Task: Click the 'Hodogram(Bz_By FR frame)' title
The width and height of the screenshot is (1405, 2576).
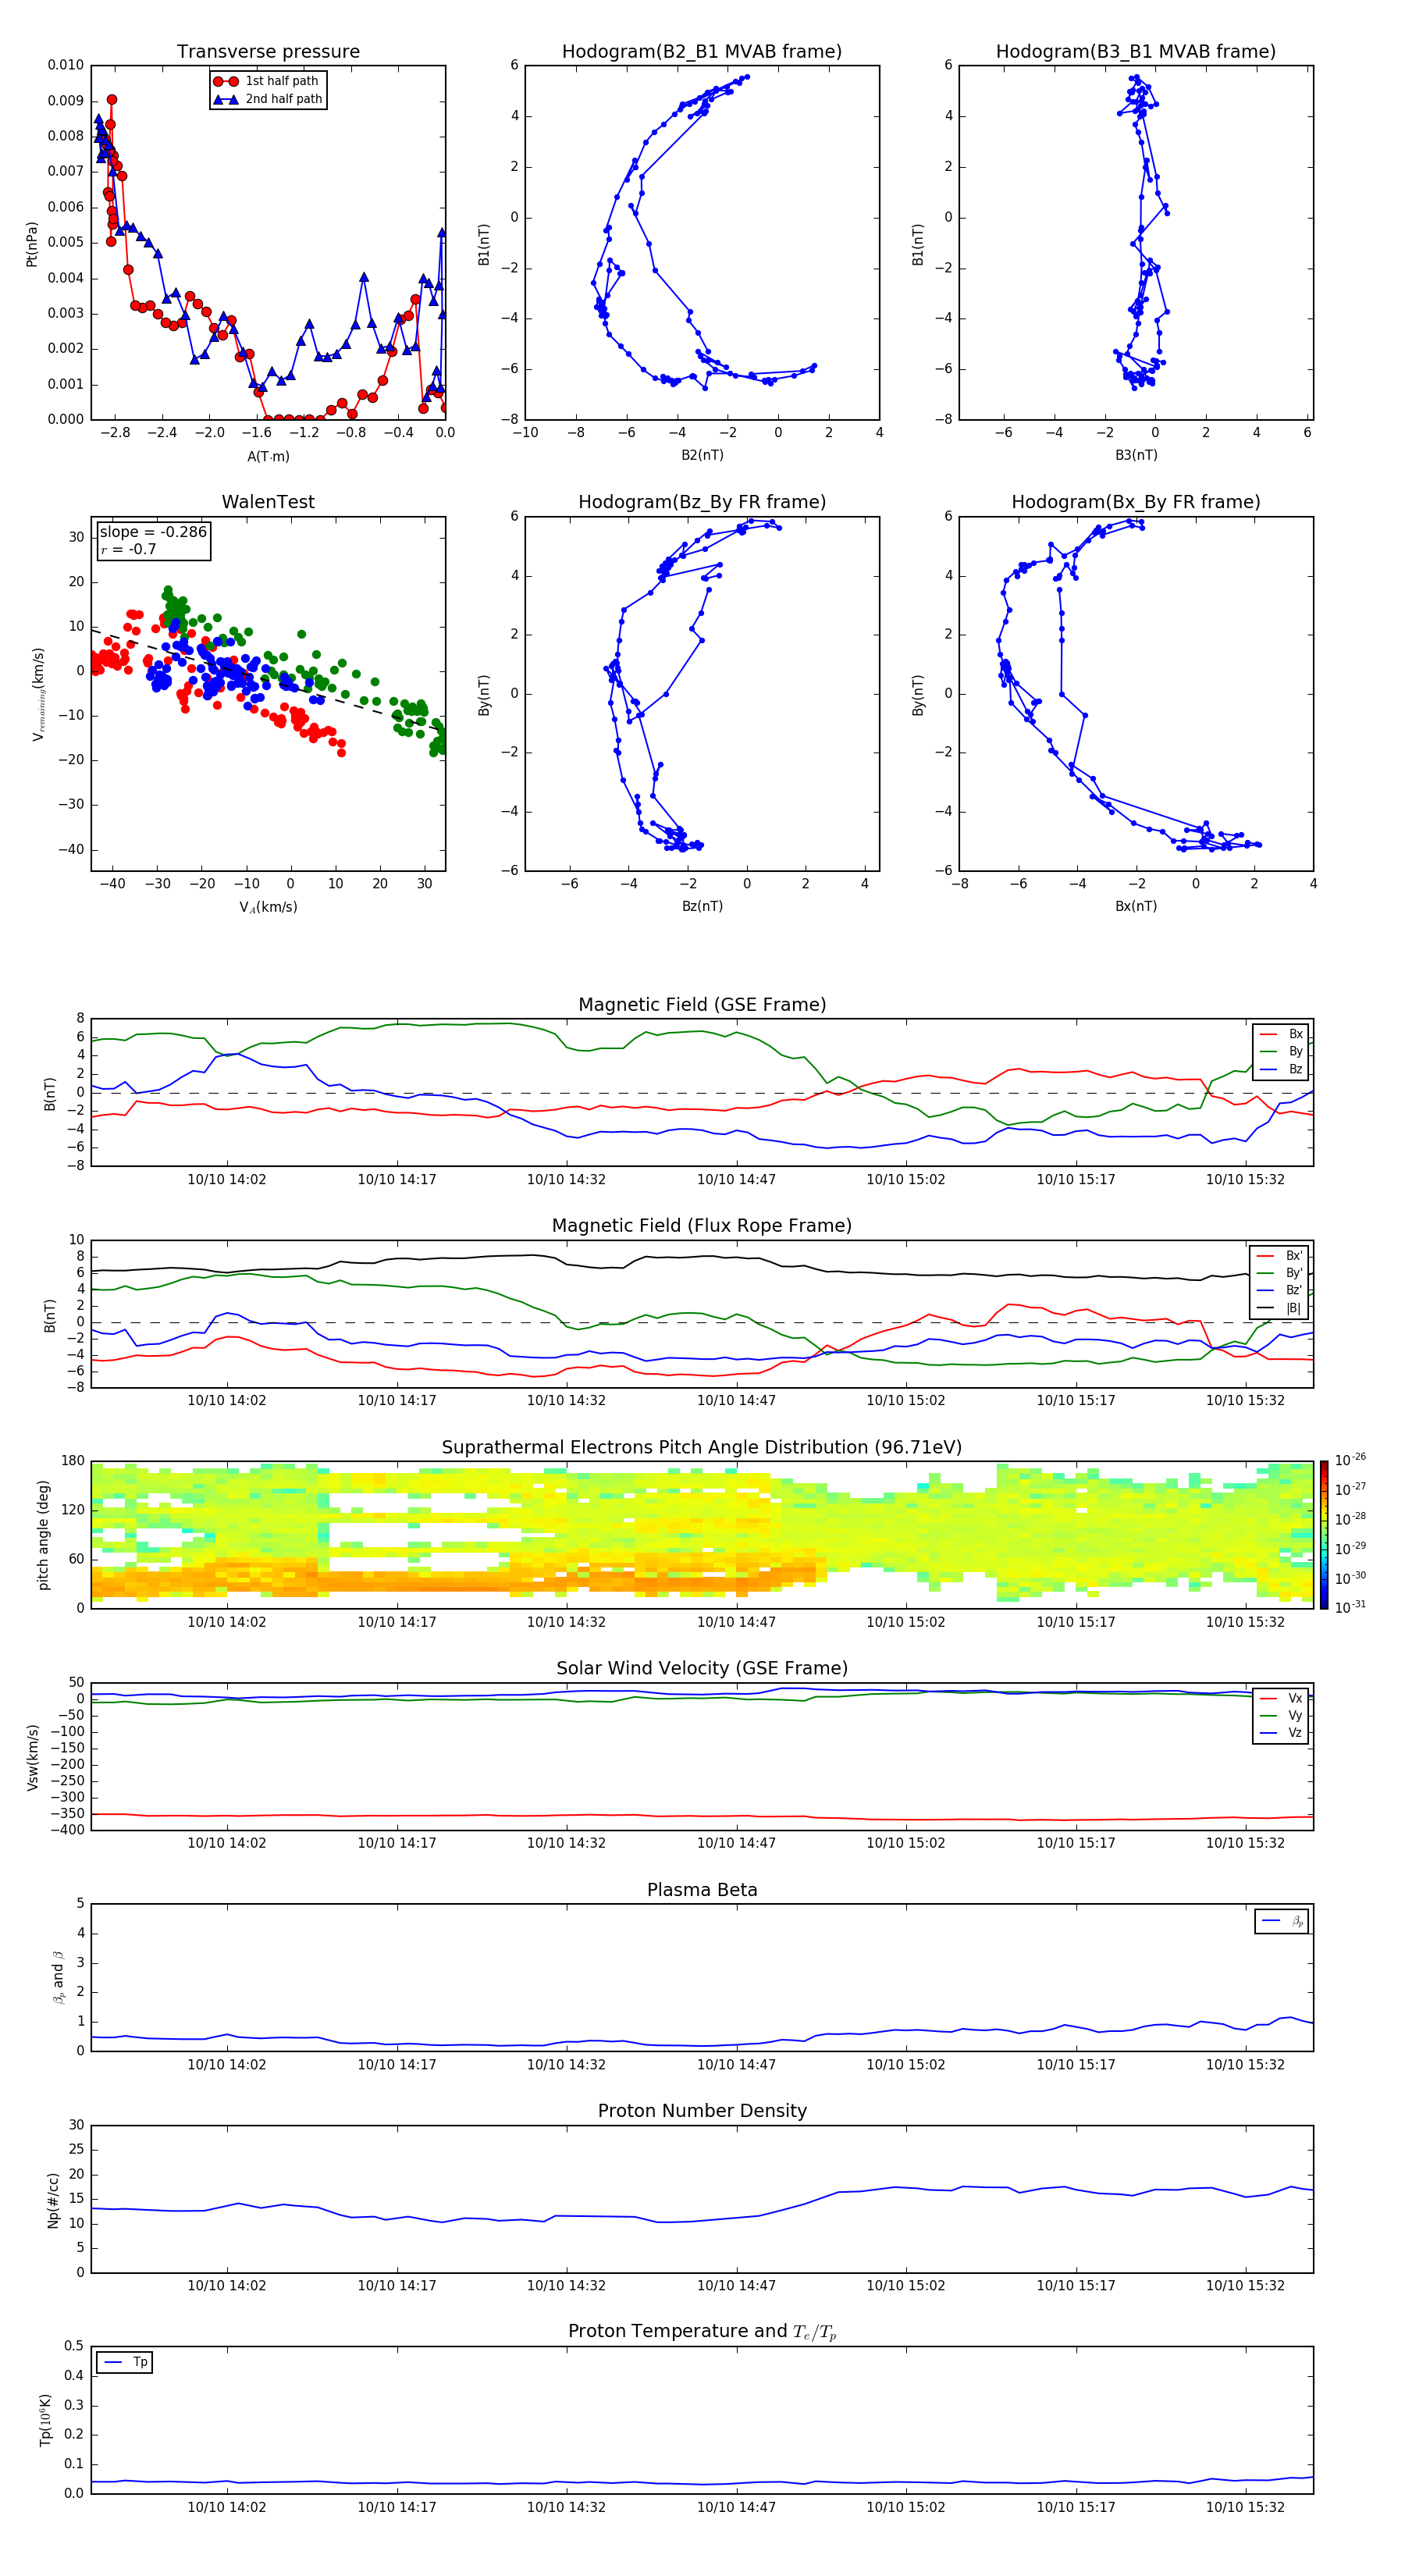Action: [702, 502]
